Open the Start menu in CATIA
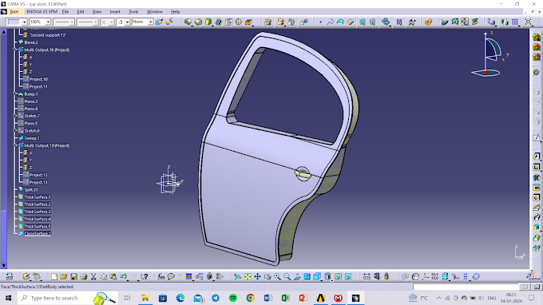 14,12
